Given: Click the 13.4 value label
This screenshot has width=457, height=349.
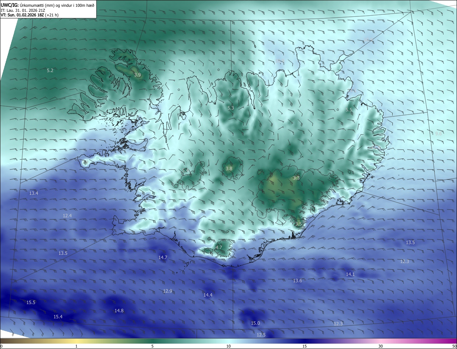Looking at the screenshot, I should (x=34, y=193).
